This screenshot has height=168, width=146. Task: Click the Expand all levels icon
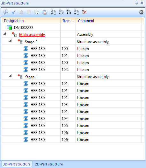pos(77,12)
